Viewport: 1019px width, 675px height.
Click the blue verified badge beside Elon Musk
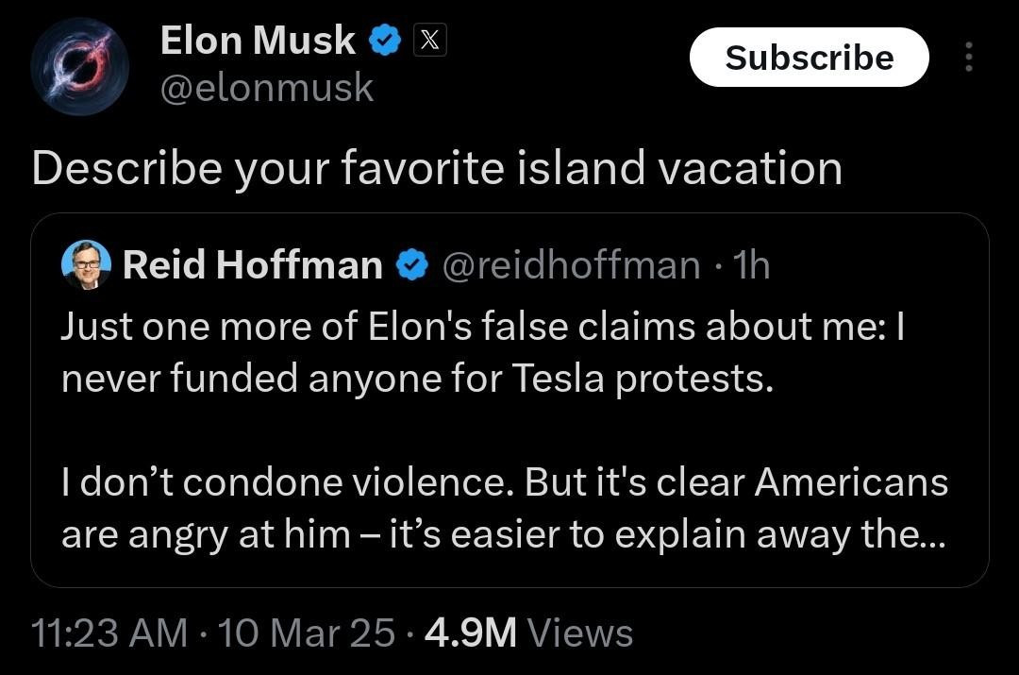click(x=382, y=42)
